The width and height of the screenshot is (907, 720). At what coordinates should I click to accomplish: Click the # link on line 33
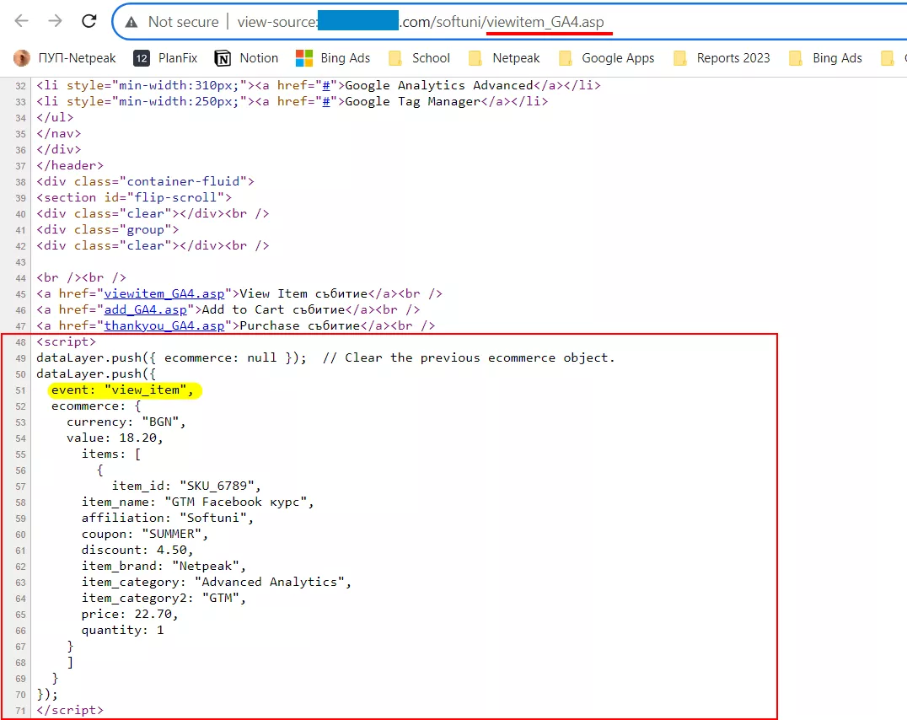[325, 102]
